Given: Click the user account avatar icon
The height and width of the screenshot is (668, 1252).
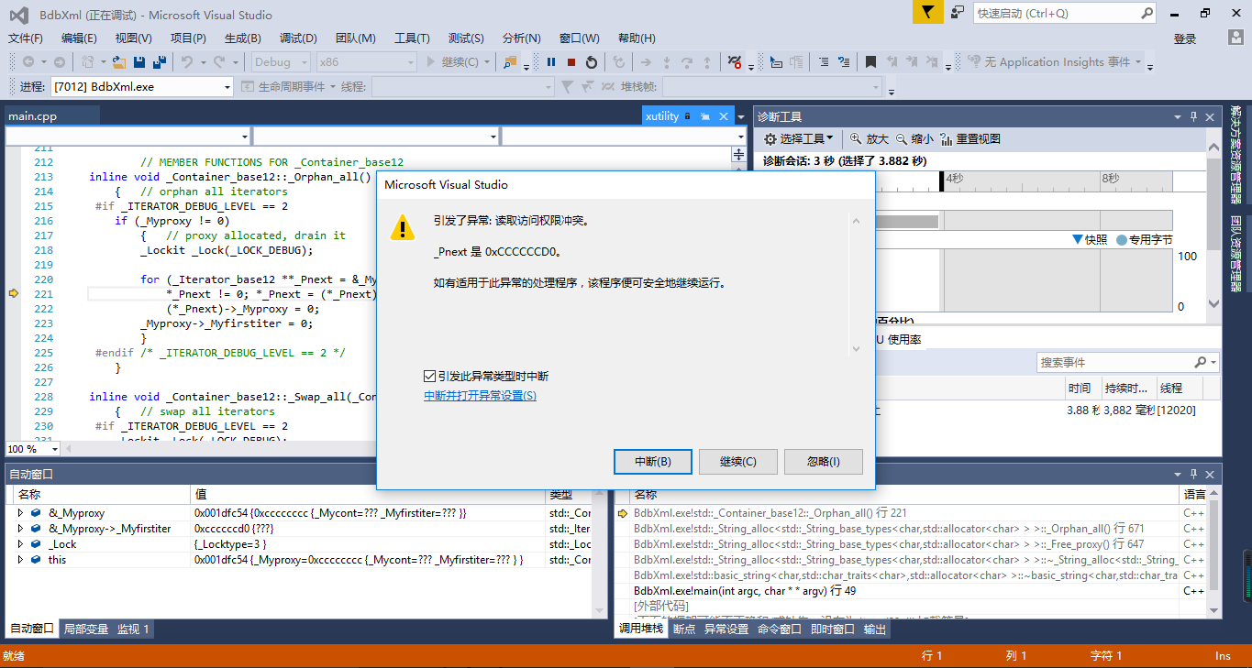Looking at the screenshot, I should coord(1236,38).
